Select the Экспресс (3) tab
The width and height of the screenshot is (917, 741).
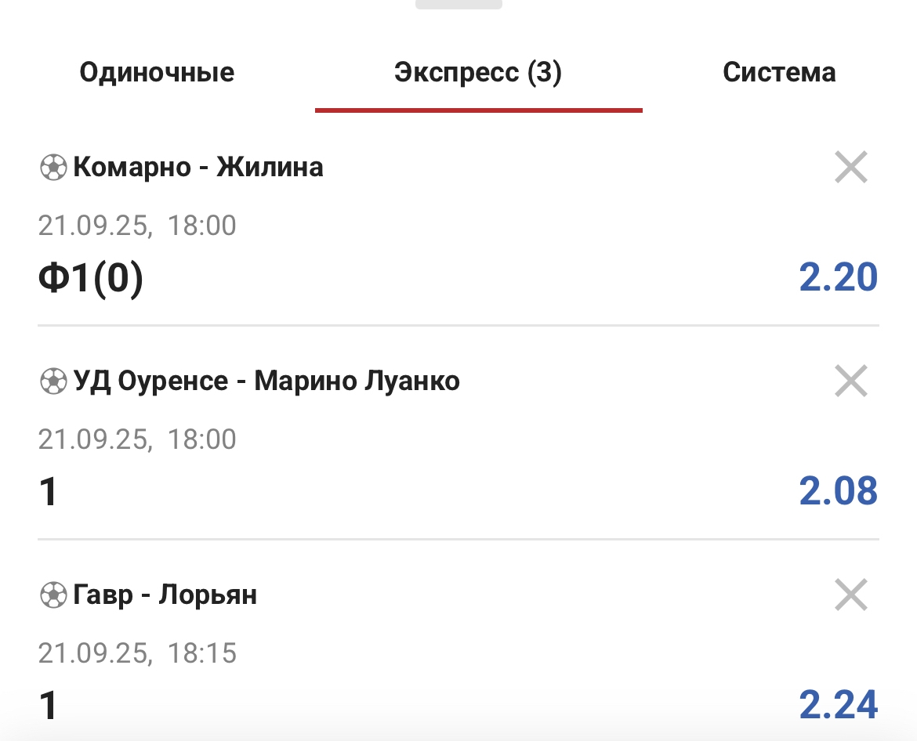click(478, 73)
